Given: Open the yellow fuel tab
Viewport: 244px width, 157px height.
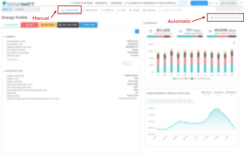Looking at the screenshot, I should [x=48, y=25].
